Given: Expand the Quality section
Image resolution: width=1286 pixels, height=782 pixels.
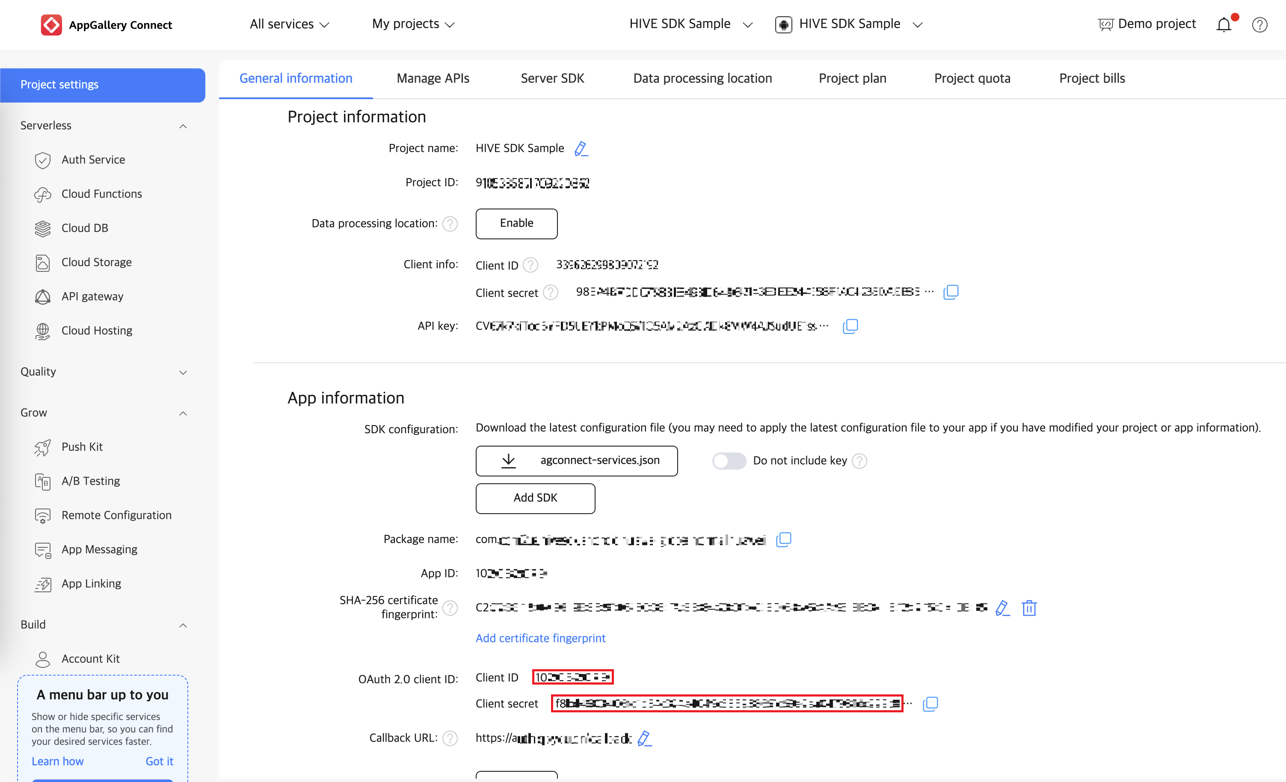Looking at the screenshot, I should (x=183, y=372).
